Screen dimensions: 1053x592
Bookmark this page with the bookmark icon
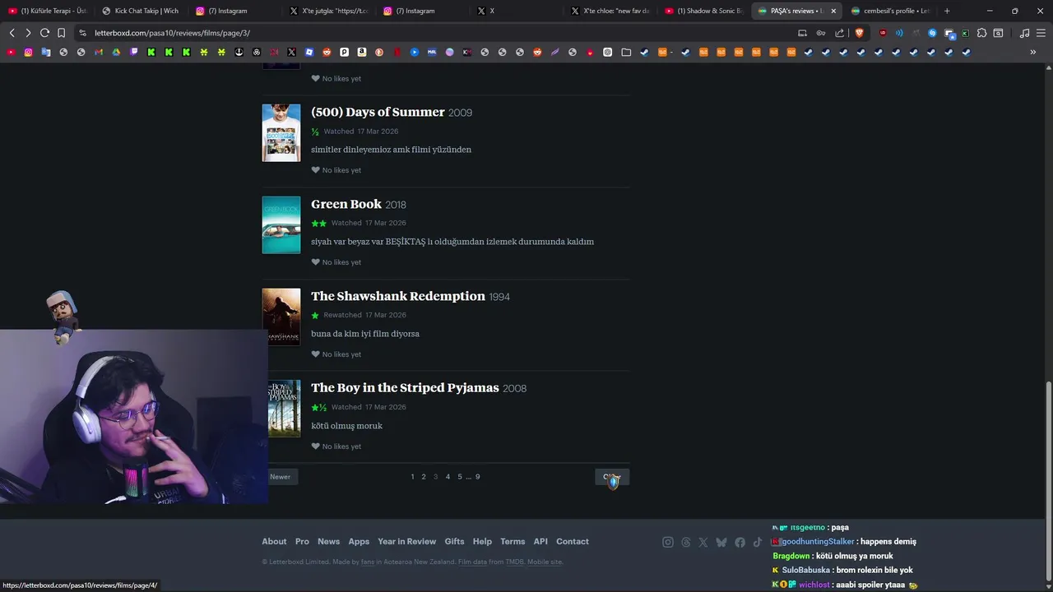[x=62, y=33]
